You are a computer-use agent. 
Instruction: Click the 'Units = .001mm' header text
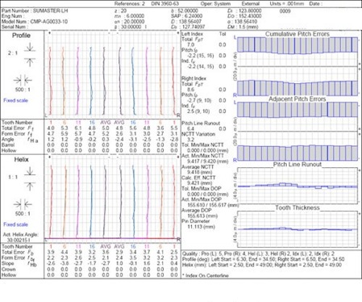tap(287, 4)
